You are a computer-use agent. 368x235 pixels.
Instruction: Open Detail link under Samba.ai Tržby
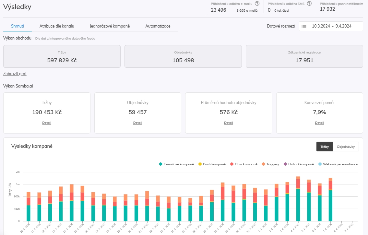point(47,123)
